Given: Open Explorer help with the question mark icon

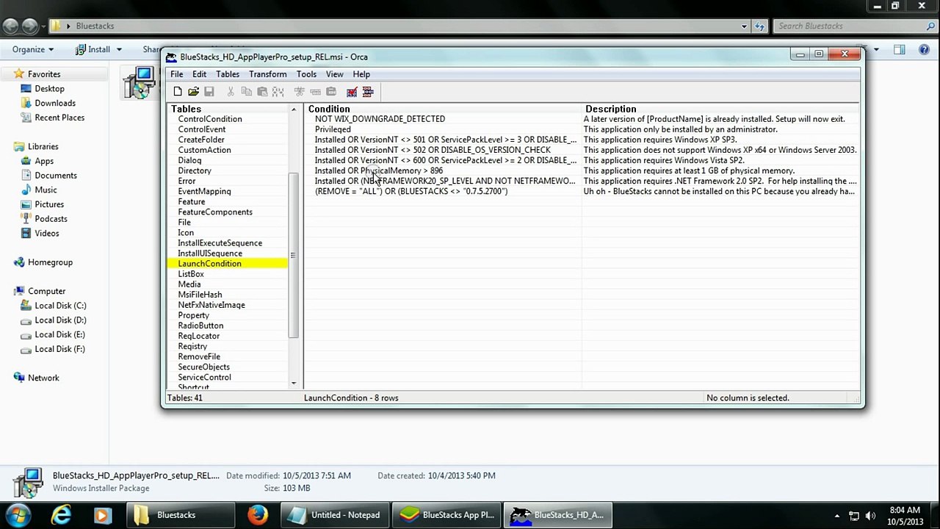Looking at the screenshot, I should (x=925, y=49).
